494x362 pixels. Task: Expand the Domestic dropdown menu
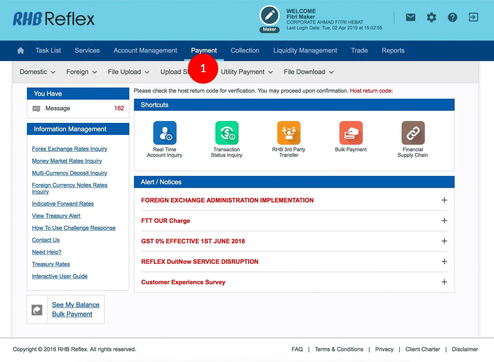tap(37, 72)
